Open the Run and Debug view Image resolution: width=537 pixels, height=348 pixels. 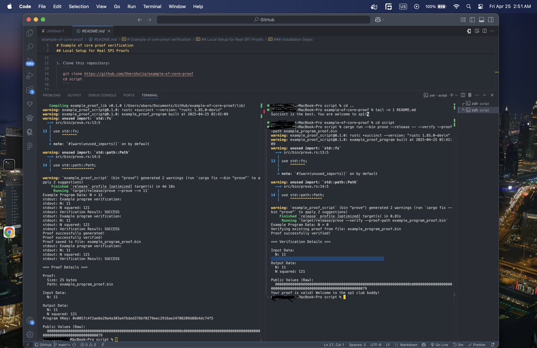(30, 75)
